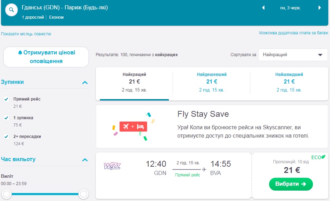
Task: Click the search magnifier icon
Action: pyautogui.click(x=11, y=10)
